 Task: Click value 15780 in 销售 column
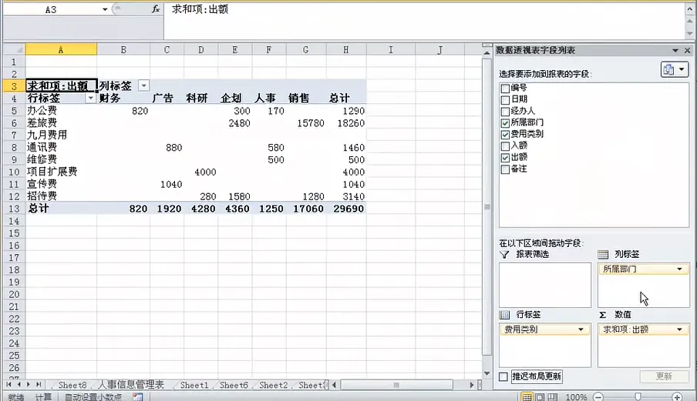coord(306,123)
